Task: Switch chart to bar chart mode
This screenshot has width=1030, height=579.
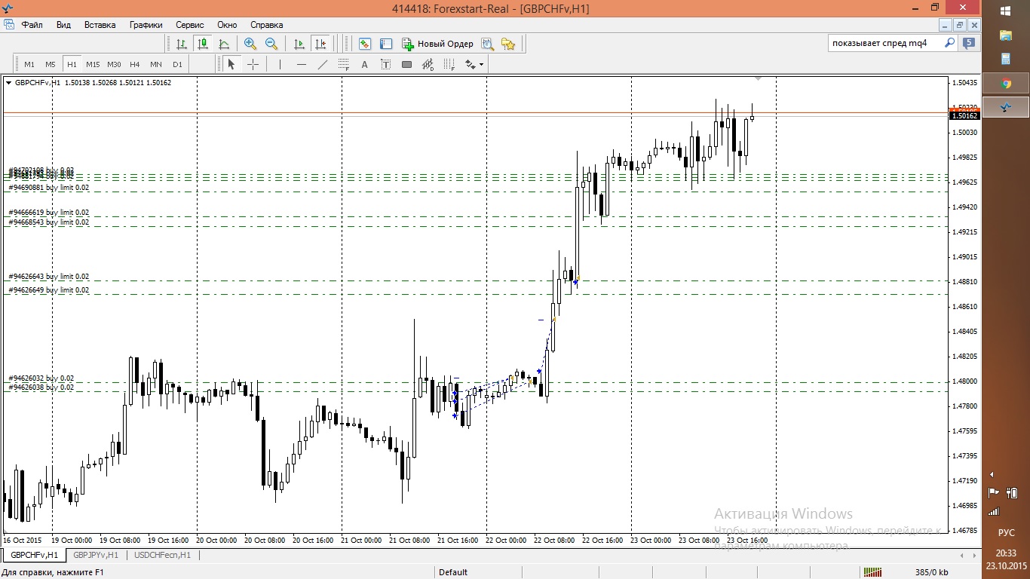Action: tap(181, 44)
